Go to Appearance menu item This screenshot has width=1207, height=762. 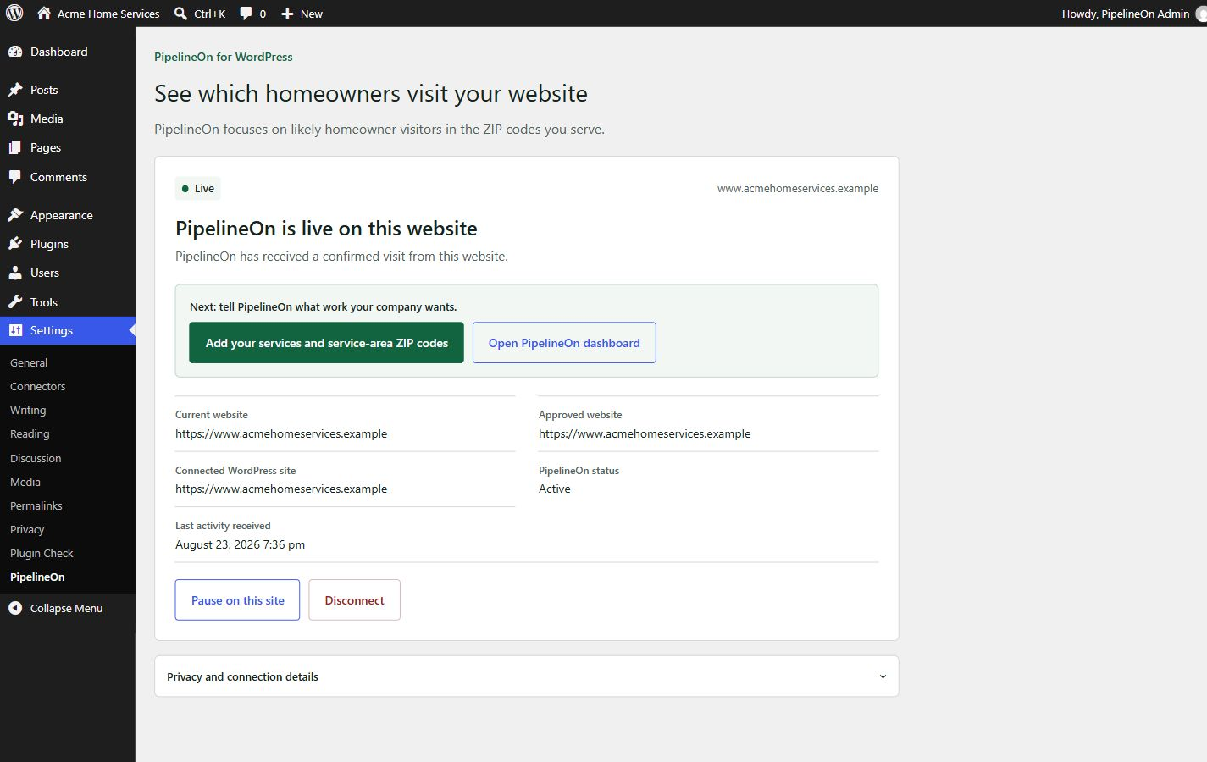pyautogui.click(x=68, y=215)
